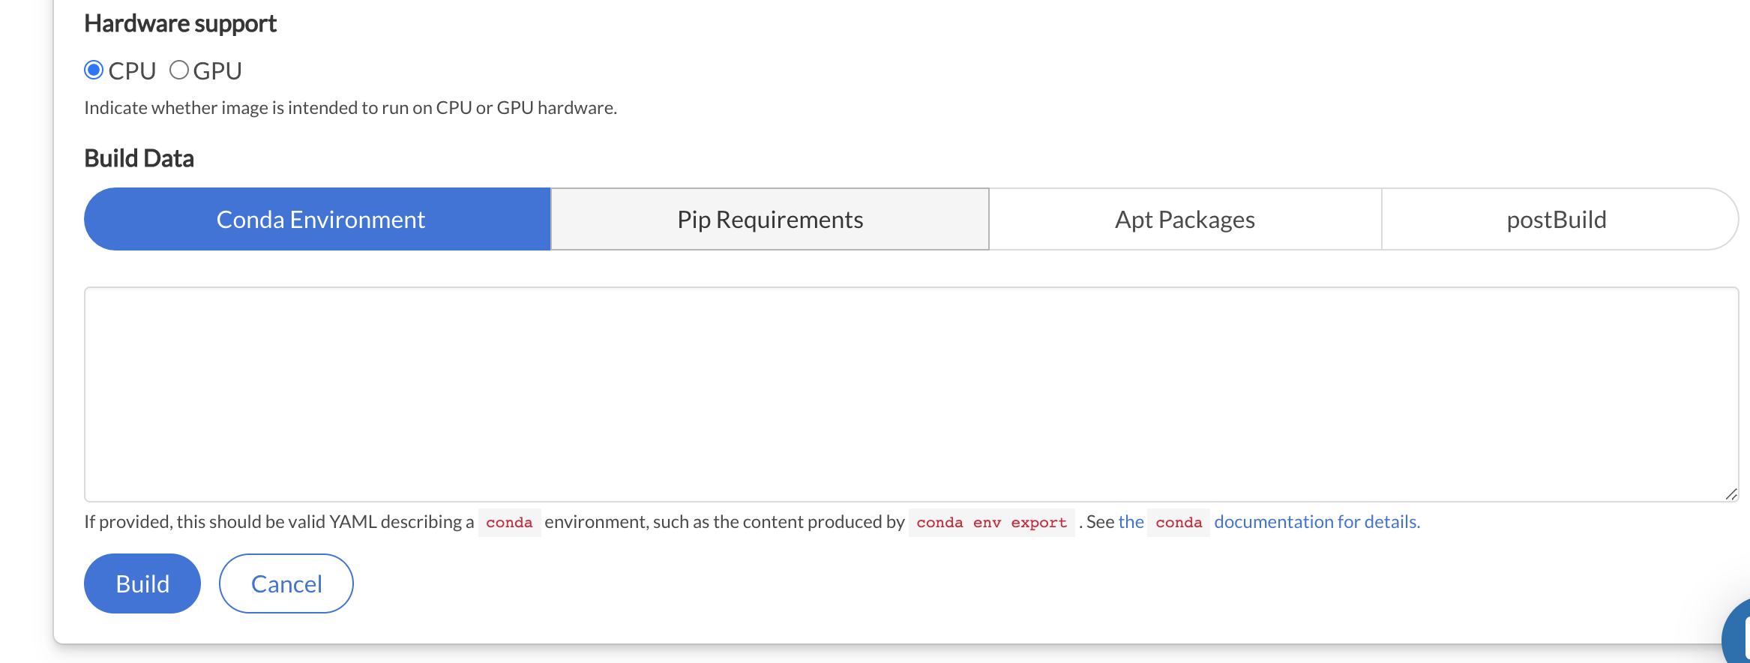
Task: Click inside the conda environment text area
Action: pos(910,394)
